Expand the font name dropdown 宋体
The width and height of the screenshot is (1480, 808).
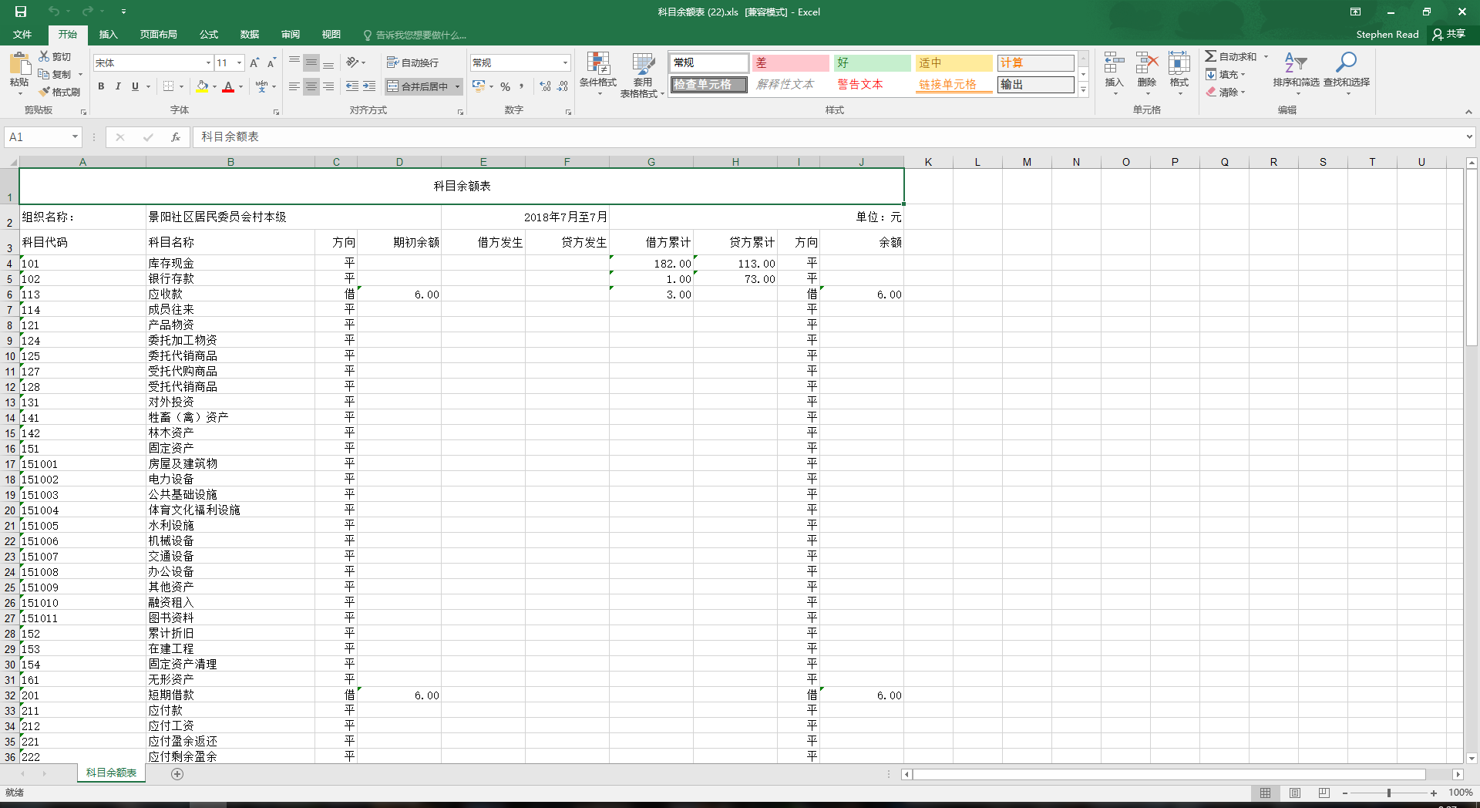[x=208, y=63]
